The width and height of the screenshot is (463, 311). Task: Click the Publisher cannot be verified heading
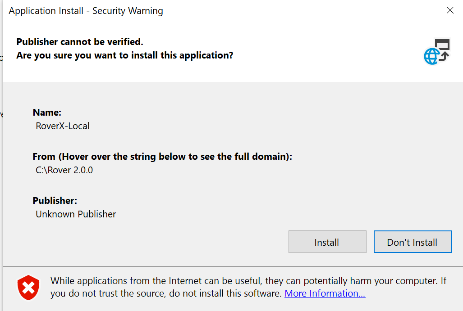pos(80,42)
